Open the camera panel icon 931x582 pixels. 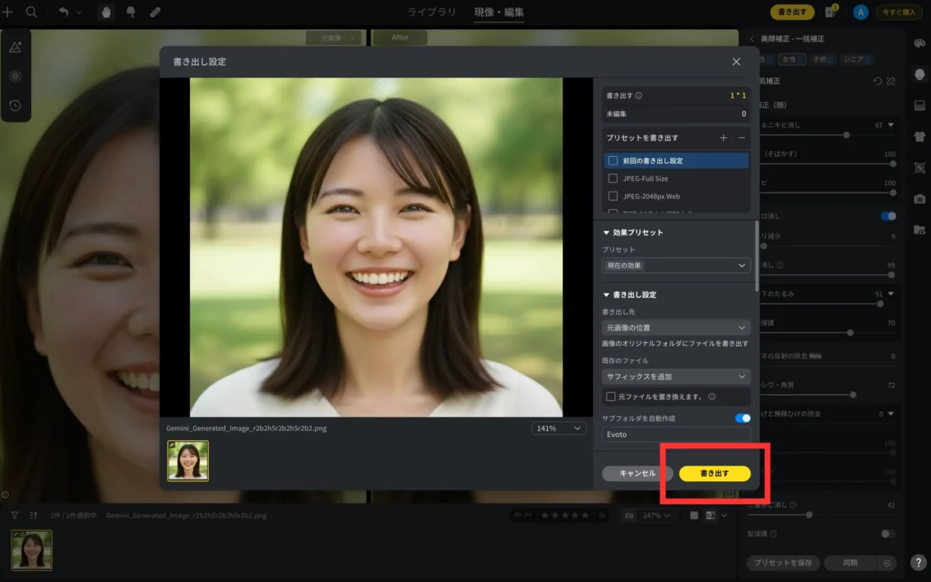(919, 199)
